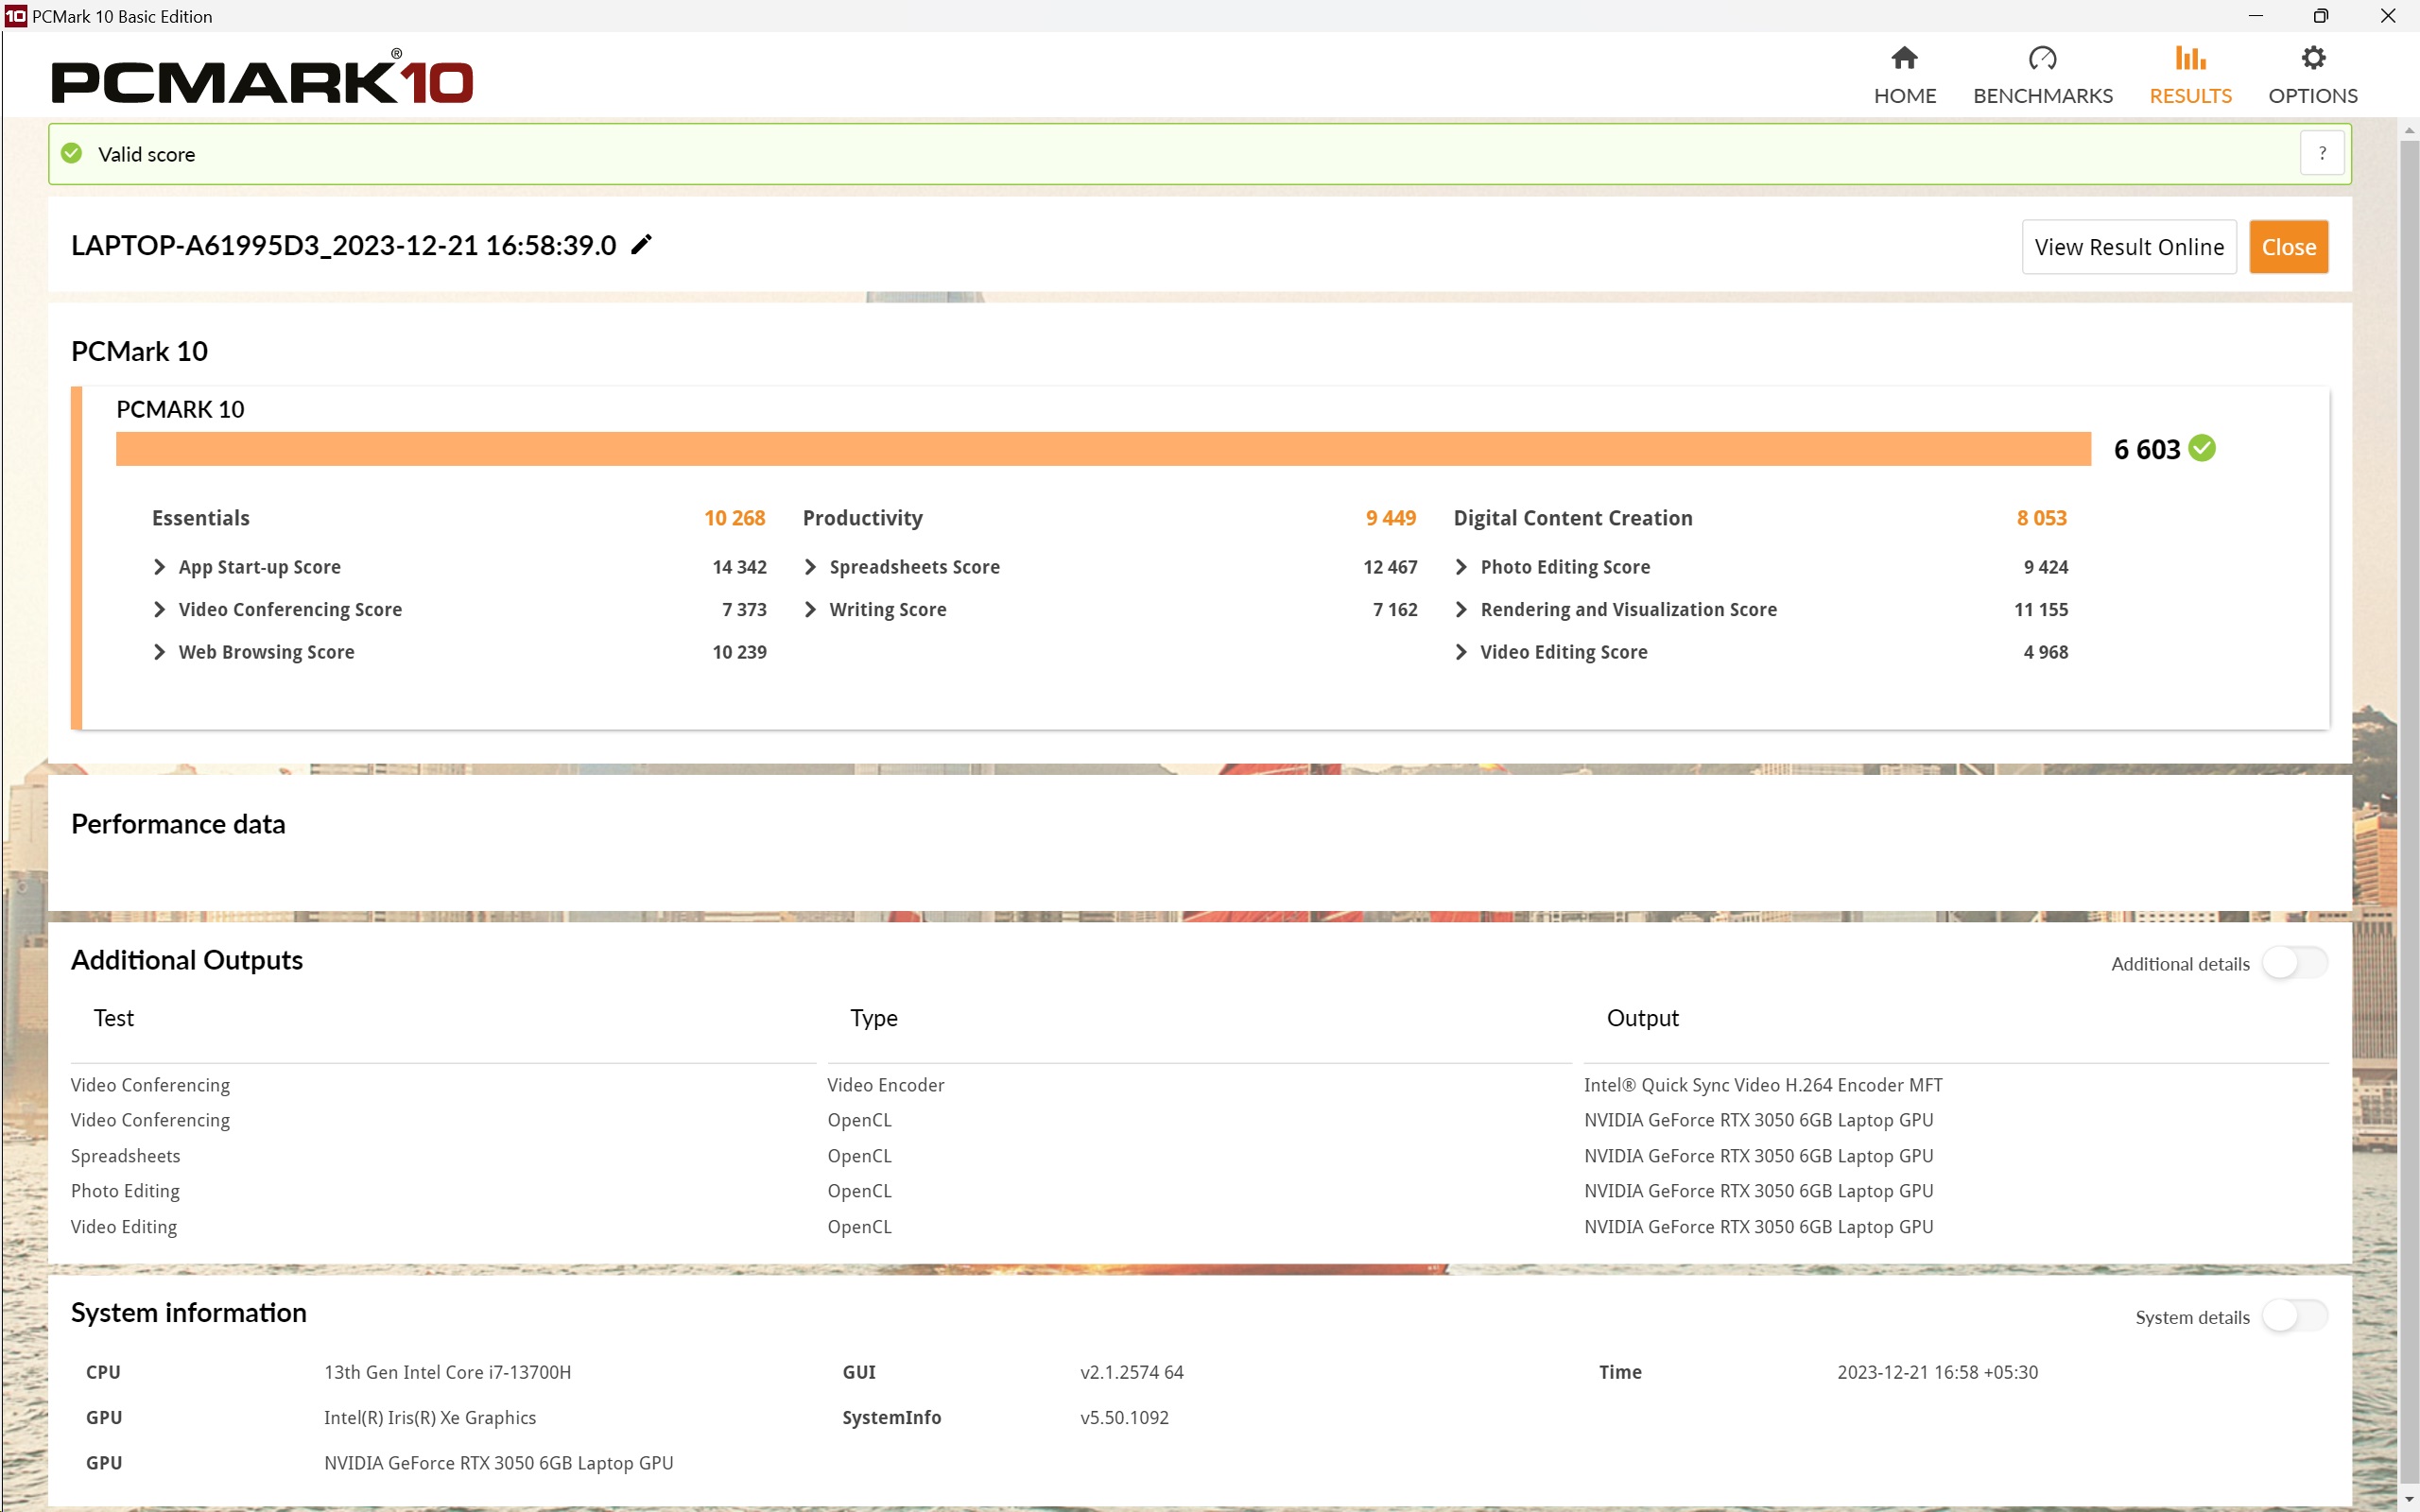The width and height of the screenshot is (2420, 1512).
Task: Click the result name LAPTOP-A61995D3 title
Action: point(343,245)
